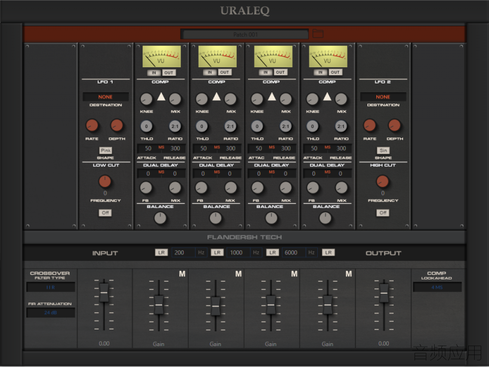Click the input level fader handle

pyautogui.click(x=104, y=293)
